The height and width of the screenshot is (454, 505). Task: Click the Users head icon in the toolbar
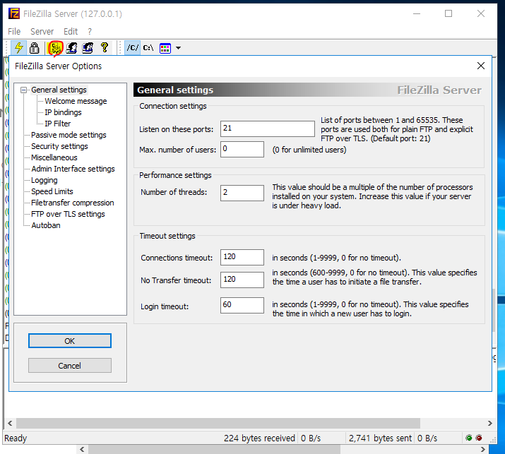tap(72, 48)
